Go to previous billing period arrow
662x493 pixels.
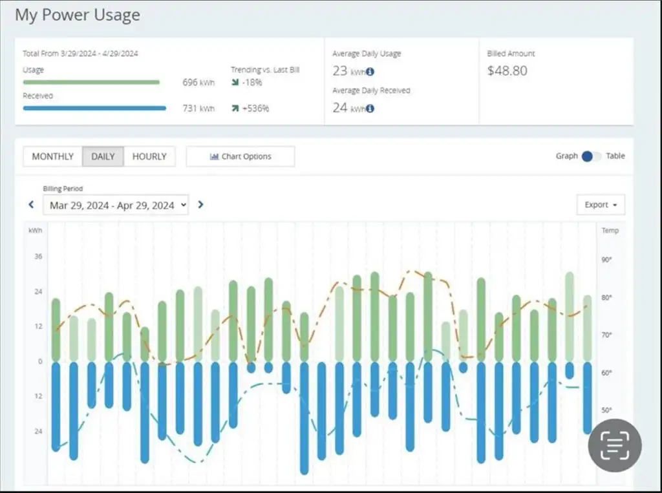[31, 205]
